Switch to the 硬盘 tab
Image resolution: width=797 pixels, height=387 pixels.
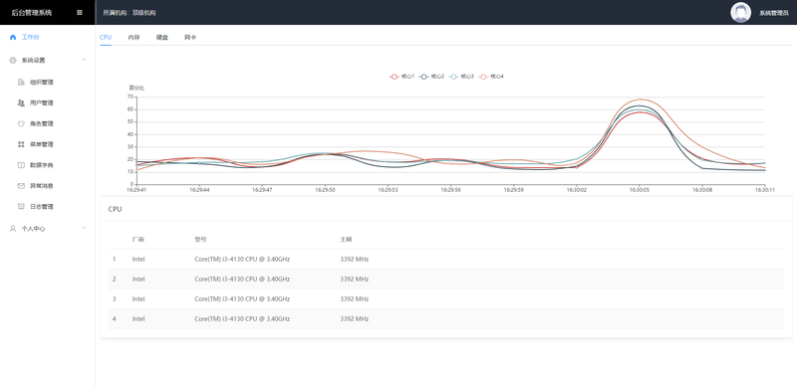coord(162,37)
